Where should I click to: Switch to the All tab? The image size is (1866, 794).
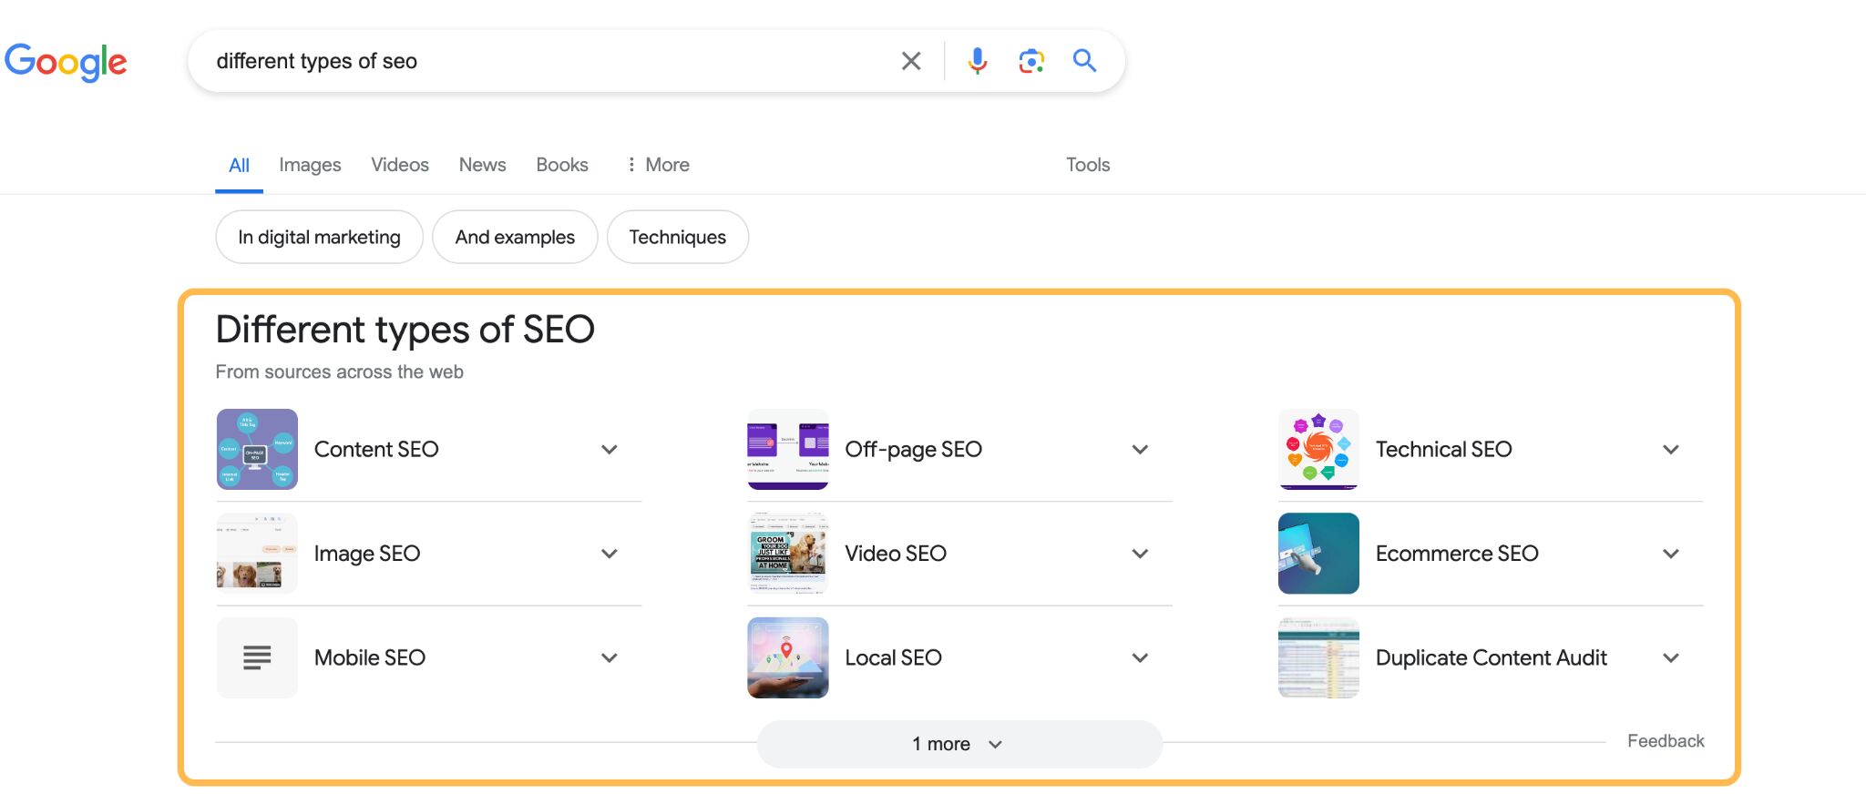239,165
